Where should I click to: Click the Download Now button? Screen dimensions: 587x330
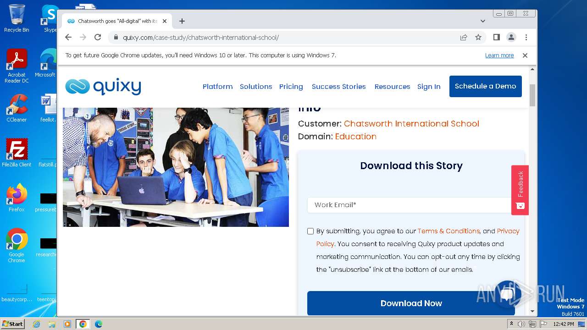411,303
